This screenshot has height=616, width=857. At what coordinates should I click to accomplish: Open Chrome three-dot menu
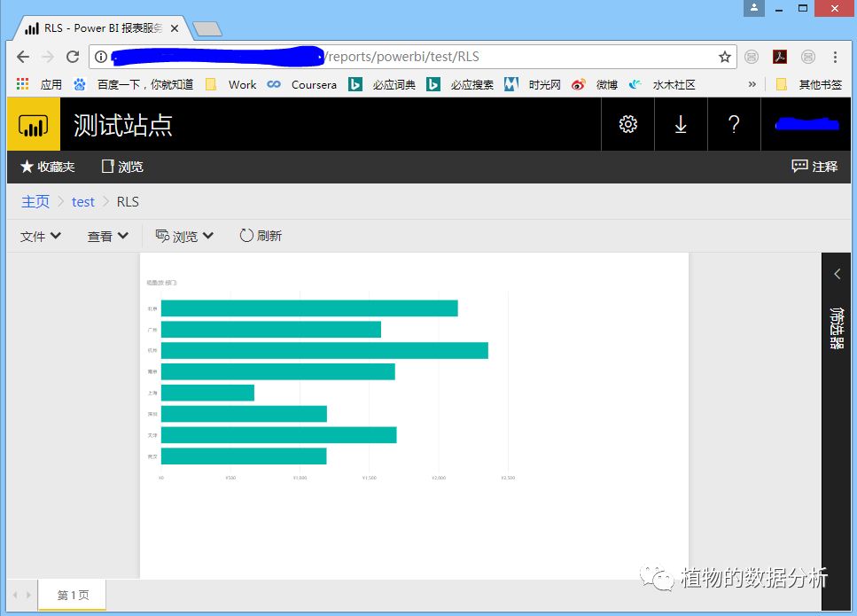point(835,57)
